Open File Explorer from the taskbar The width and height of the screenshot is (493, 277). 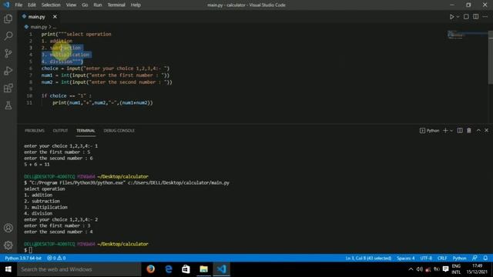point(203,269)
